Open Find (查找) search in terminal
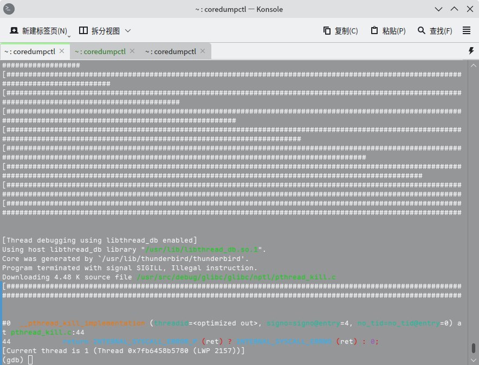Image resolution: width=479 pixels, height=365 pixels. (435, 31)
